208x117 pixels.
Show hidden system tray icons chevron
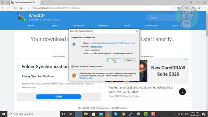tap(175, 114)
